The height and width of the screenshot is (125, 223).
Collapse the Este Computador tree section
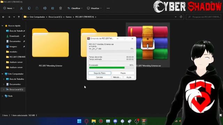[2, 74]
